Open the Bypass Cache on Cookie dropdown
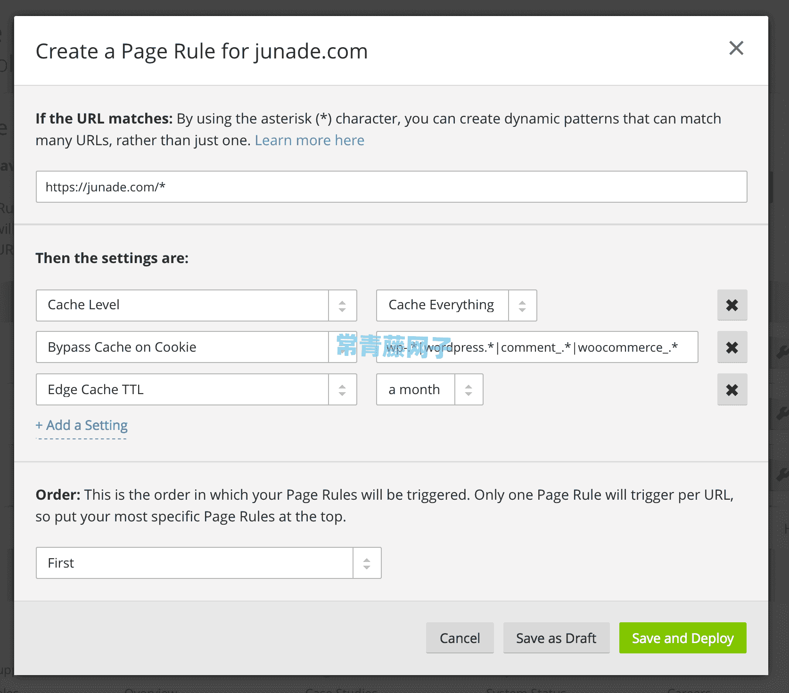Image resolution: width=789 pixels, height=693 pixels. point(196,347)
